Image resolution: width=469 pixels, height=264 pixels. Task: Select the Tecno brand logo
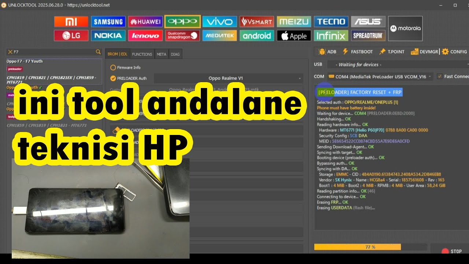331,22
